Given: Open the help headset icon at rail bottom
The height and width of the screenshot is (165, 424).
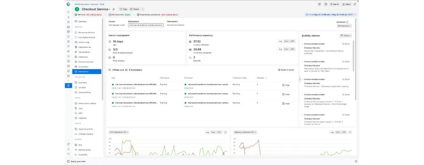Looking at the screenshot, I should click(68, 154).
